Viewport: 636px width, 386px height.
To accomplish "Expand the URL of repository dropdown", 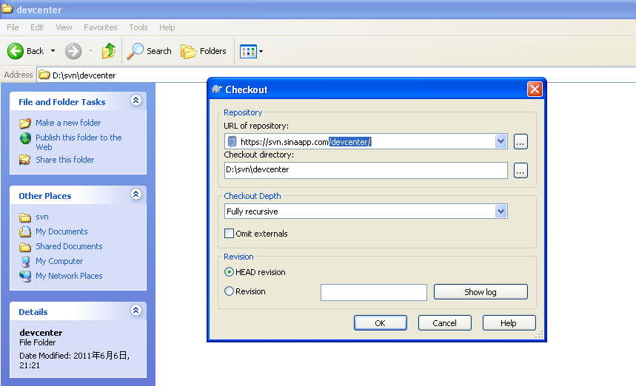I will [x=501, y=141].
